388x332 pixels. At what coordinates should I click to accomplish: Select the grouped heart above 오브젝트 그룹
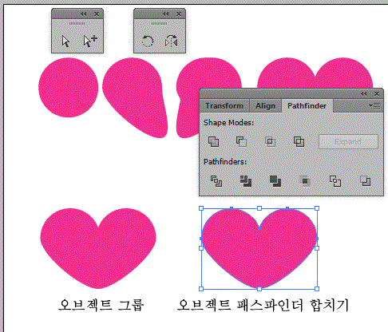(x=98, y=248)
